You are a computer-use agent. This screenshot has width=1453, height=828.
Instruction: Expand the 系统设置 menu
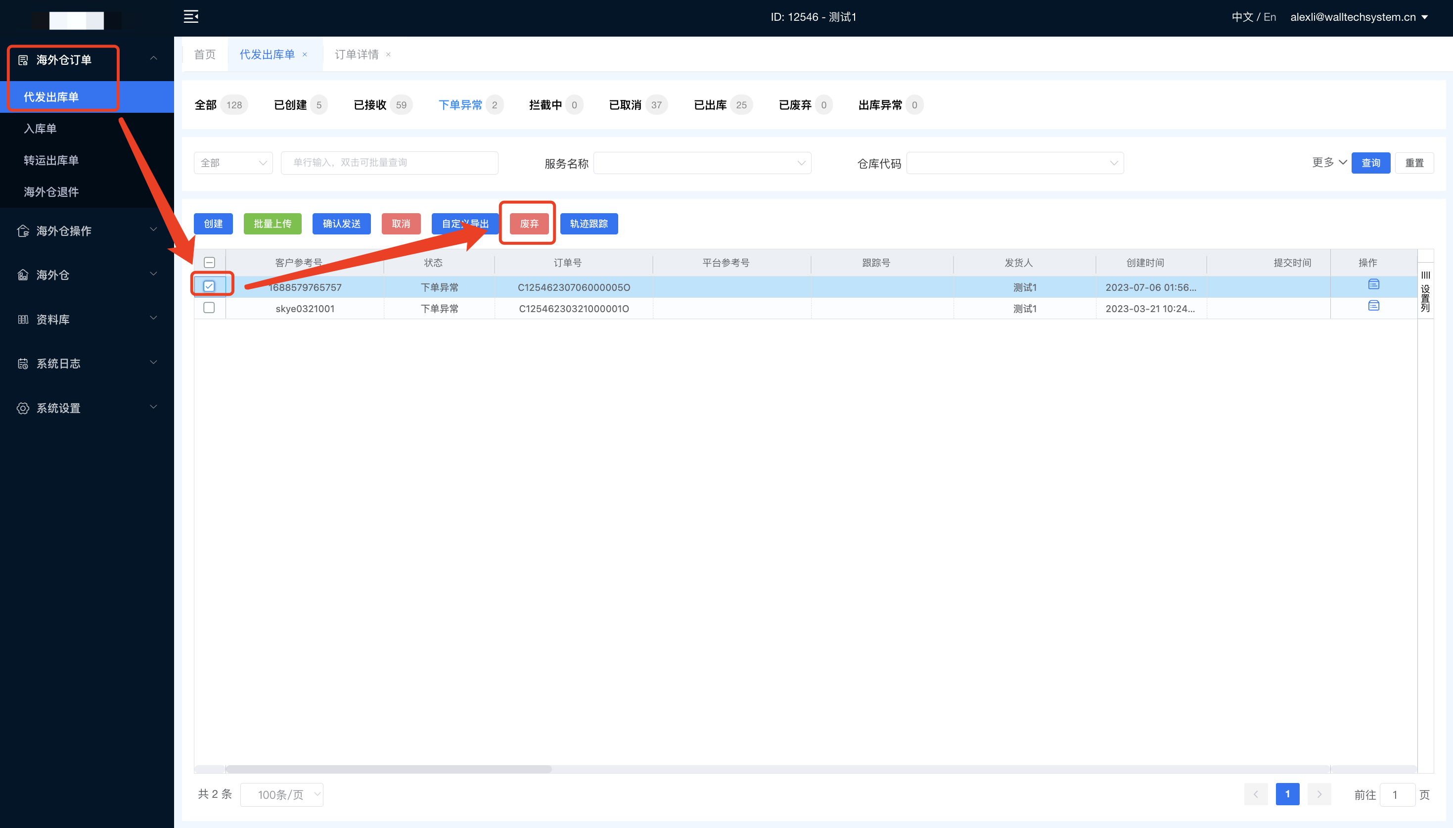pyautogui.click(x=153, y=407)
